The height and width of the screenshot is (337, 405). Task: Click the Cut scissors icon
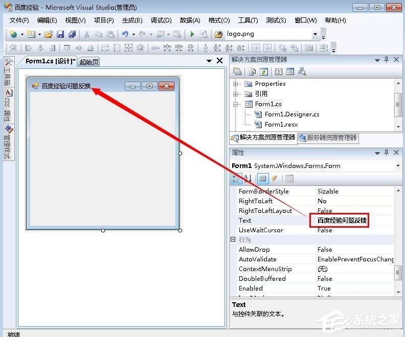click(86, 34)
